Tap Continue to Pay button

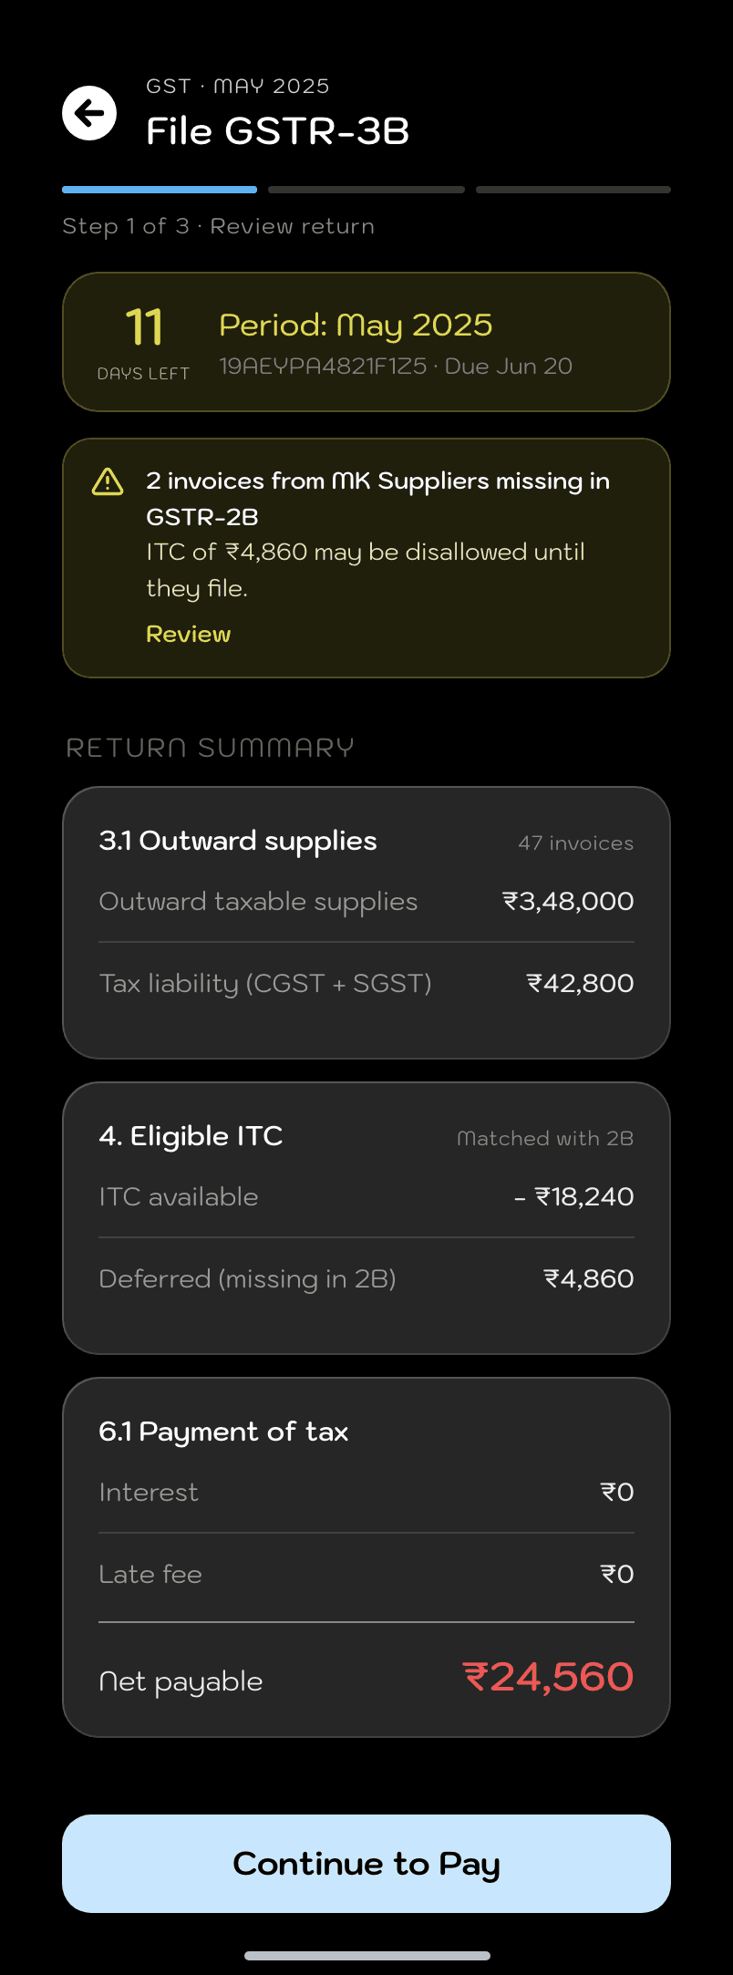366,1864
